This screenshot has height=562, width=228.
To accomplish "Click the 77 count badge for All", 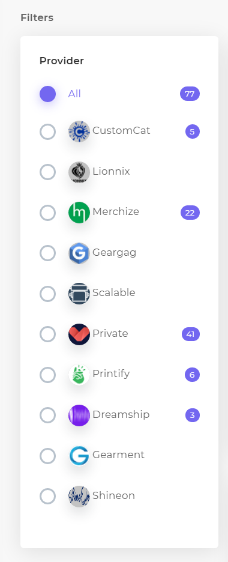I will click(x=190, y=94).
